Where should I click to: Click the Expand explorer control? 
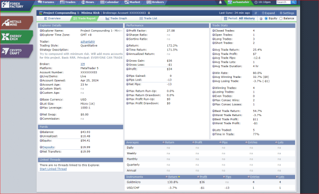pos(268,13)
